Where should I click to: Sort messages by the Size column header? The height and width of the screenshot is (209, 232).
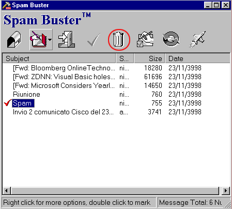pyautogui.click(x=149, y=58)
